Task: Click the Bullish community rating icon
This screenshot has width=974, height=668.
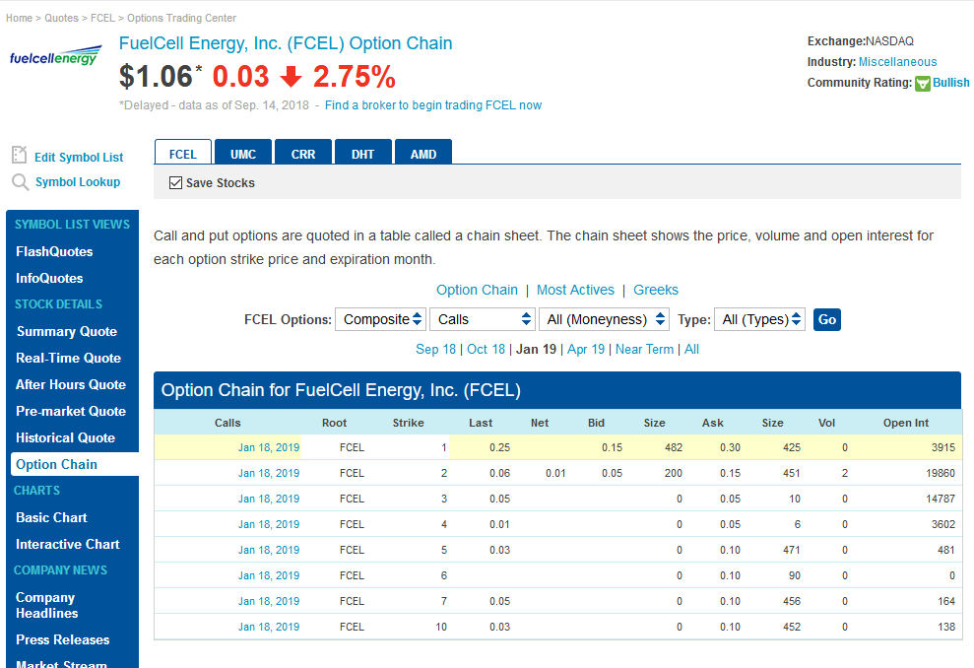Action: (923, 84)
